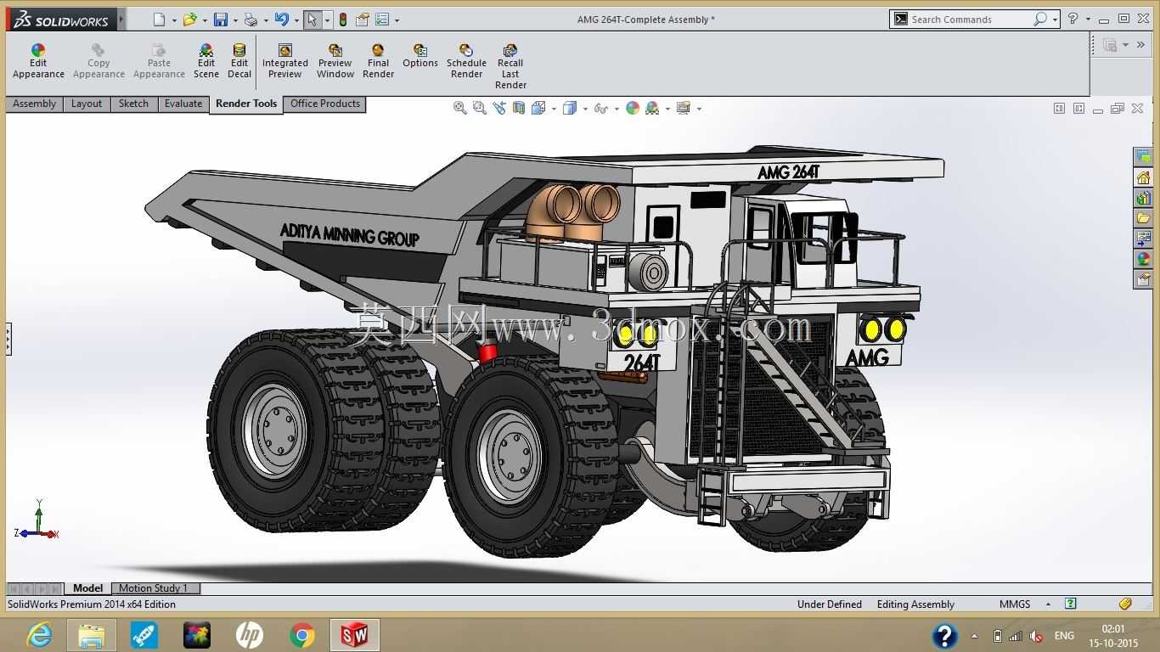Click Schedule Render

[466, 62]
